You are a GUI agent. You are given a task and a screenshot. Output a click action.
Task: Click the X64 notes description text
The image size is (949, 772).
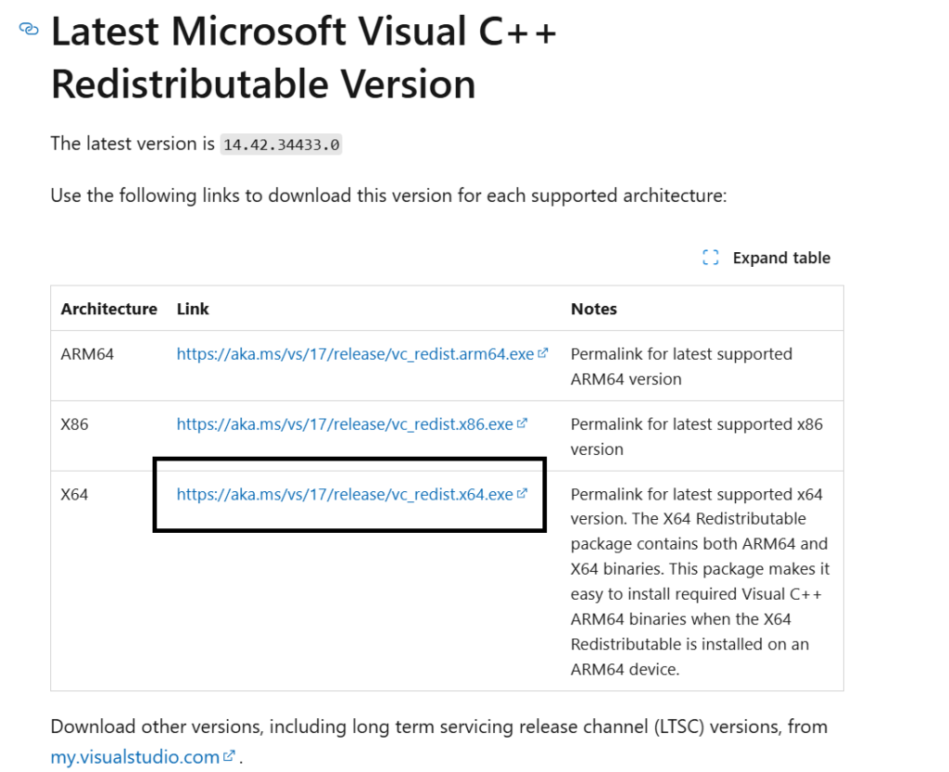pos(701,581)
